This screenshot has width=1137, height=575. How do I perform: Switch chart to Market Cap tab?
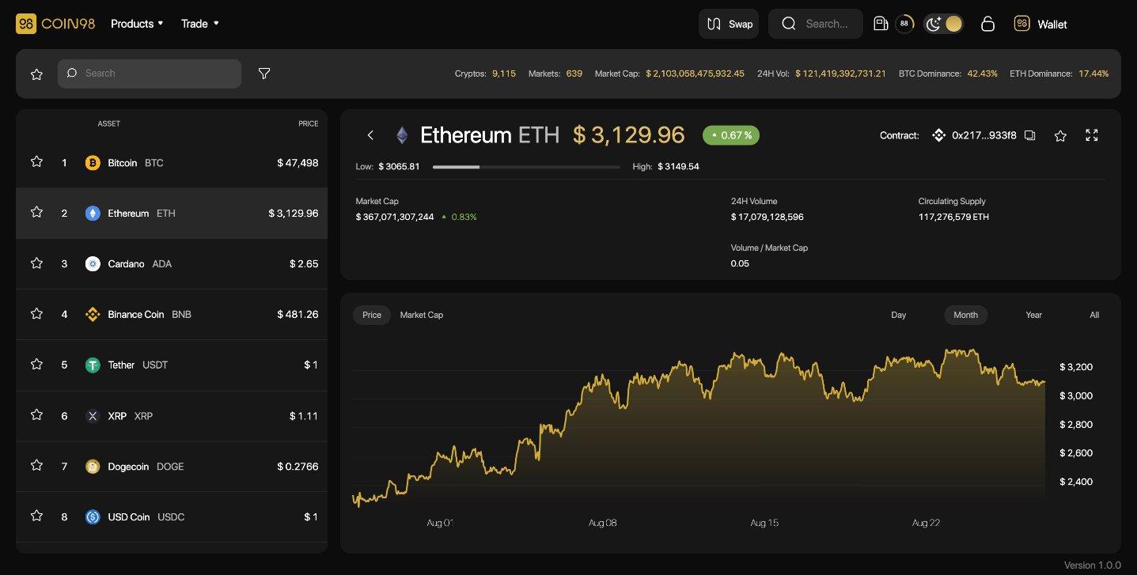[x=421, y=315]
